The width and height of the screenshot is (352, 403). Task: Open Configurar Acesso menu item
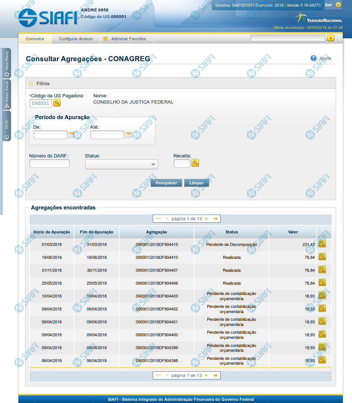[76, 39]
